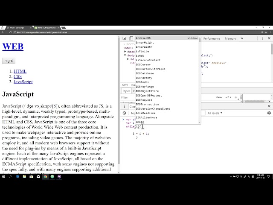Choose isSecureContext from the autocomplete list
273x205 pixels.
point(167,60)
